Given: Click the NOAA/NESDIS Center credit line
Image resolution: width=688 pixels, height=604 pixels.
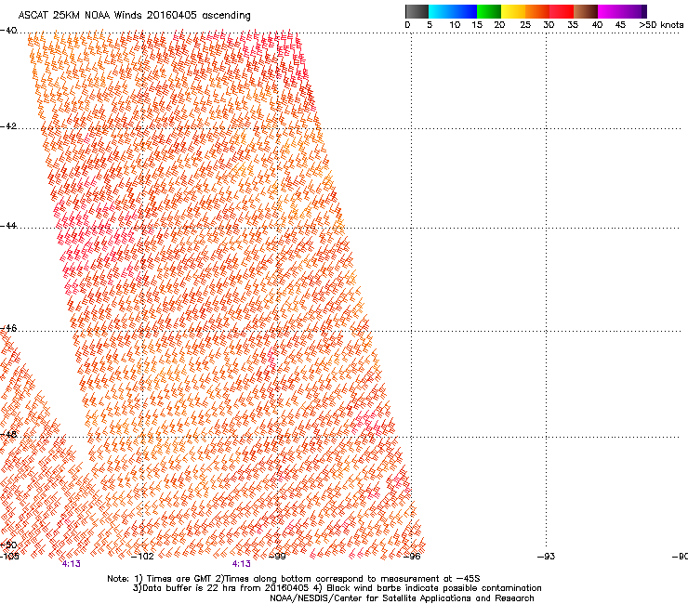Looking at the screenshot, I should pyautogui.click(x=402, y=598).
